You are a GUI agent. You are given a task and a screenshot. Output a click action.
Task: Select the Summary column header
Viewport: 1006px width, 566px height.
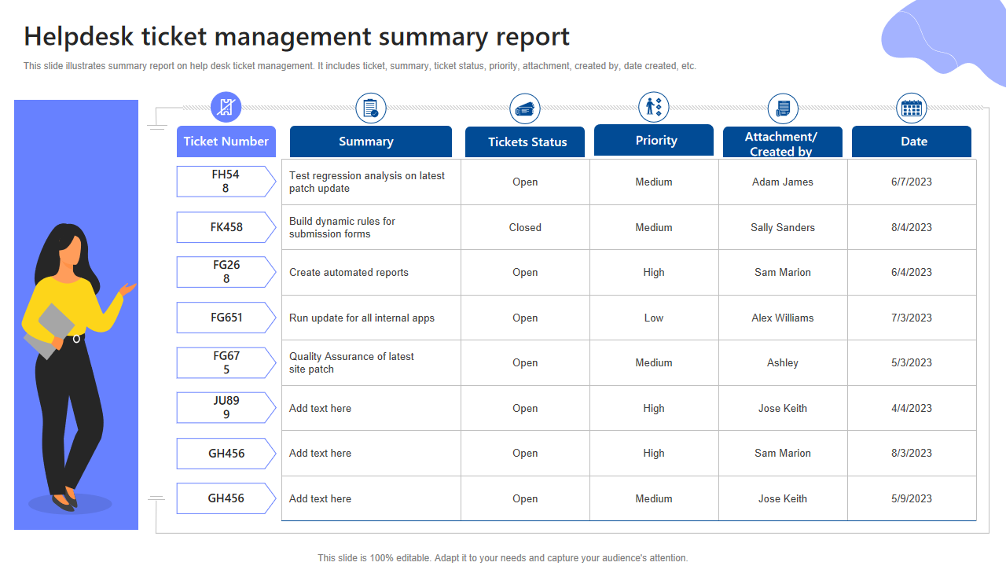click(371, 141)
